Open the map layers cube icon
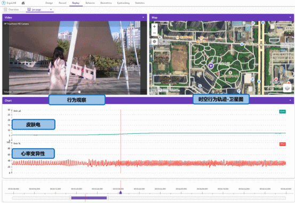Screen dimensions: 295x203 [288, 88]
